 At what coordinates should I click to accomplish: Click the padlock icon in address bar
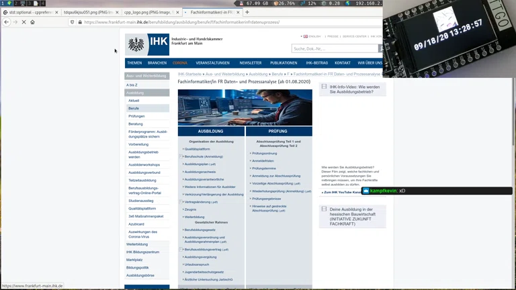79,22
